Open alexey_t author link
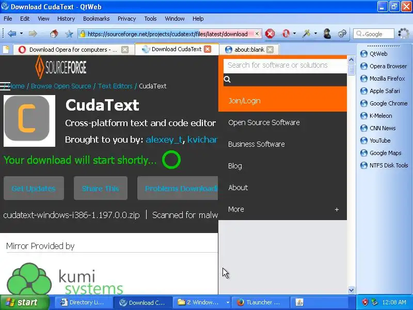This screenshot has width=413, height=310. (x=164, y=139)
